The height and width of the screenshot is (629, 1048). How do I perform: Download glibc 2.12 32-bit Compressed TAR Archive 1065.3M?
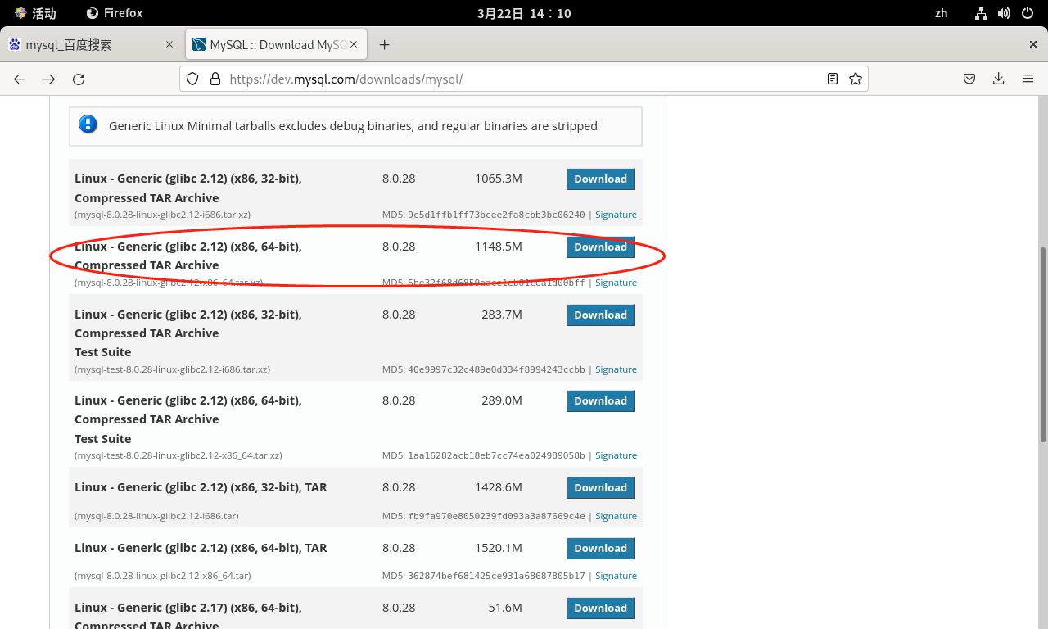point(600,179)
